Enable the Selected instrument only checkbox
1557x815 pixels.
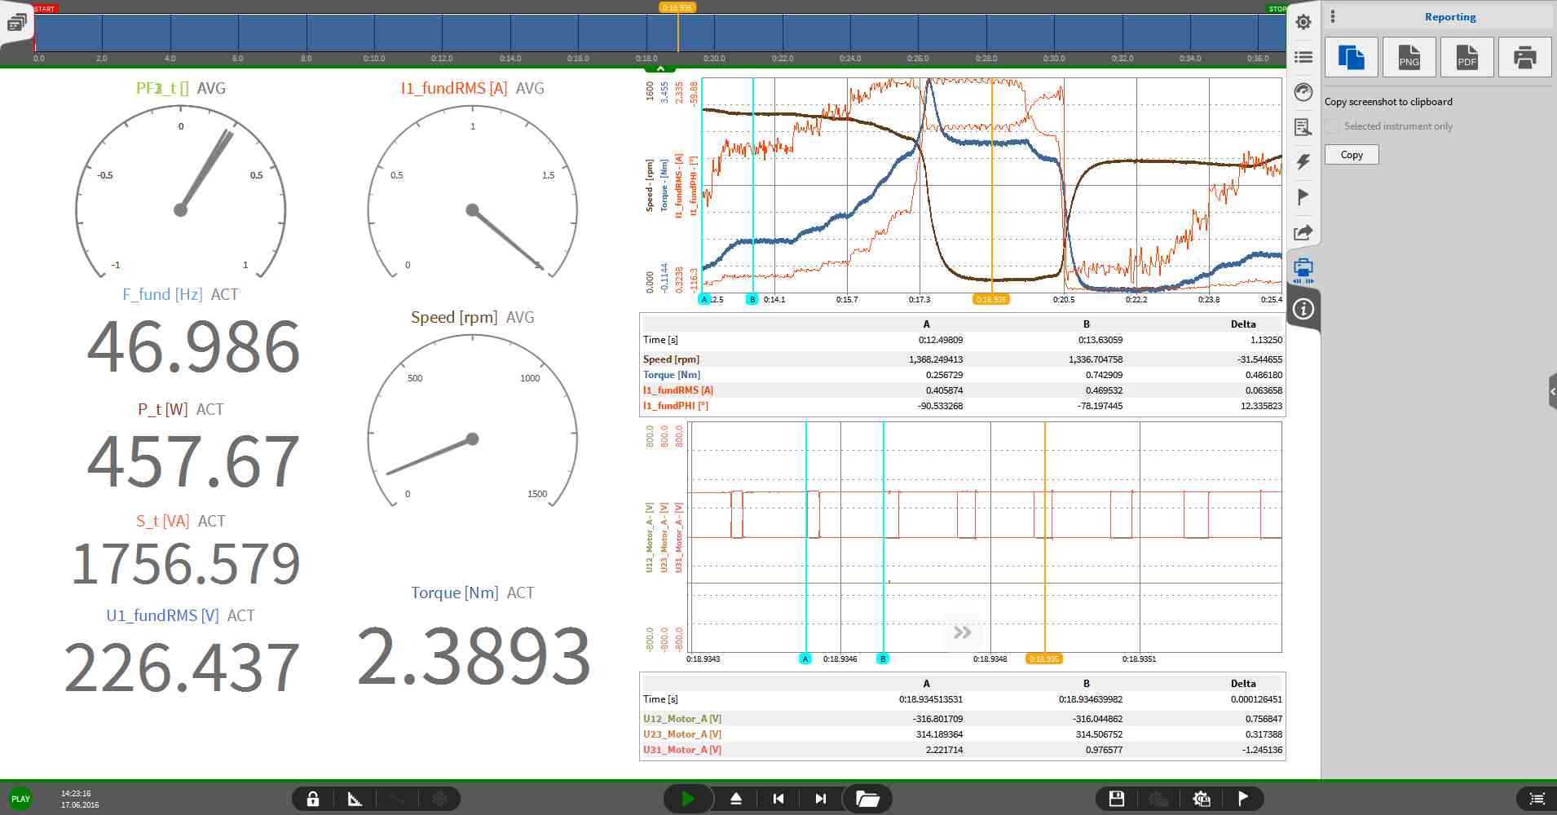1332,126
